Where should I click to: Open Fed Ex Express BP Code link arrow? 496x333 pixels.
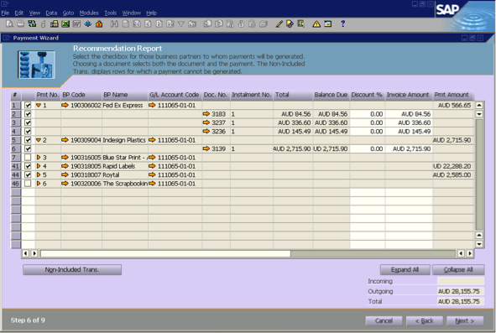pyautogui.click(x=65, y=105)
